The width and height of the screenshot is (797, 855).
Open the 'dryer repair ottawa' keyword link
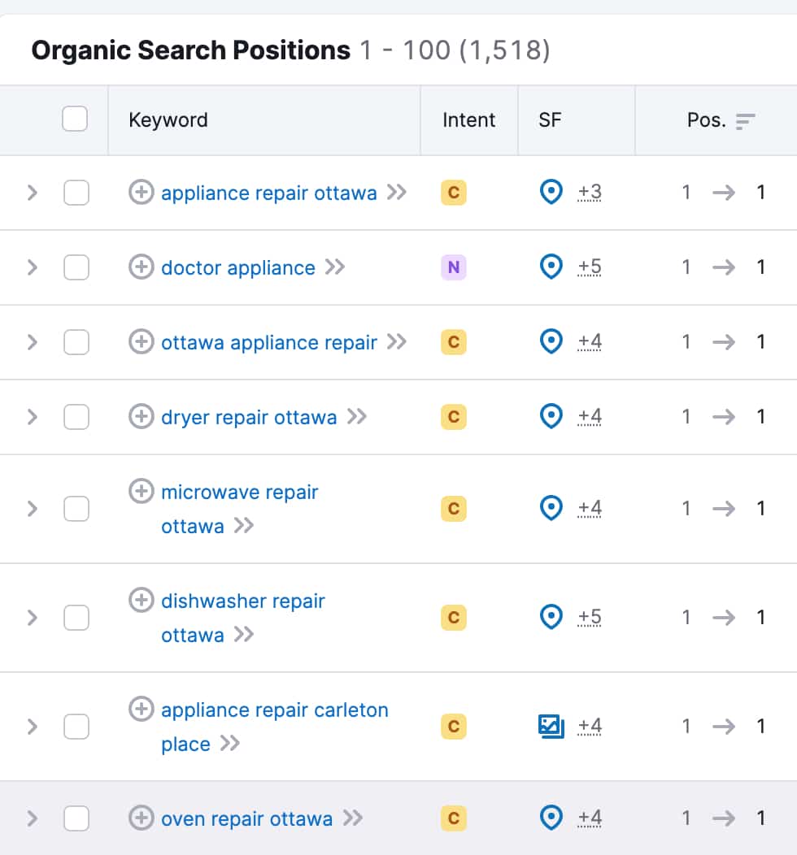[249, 417]
